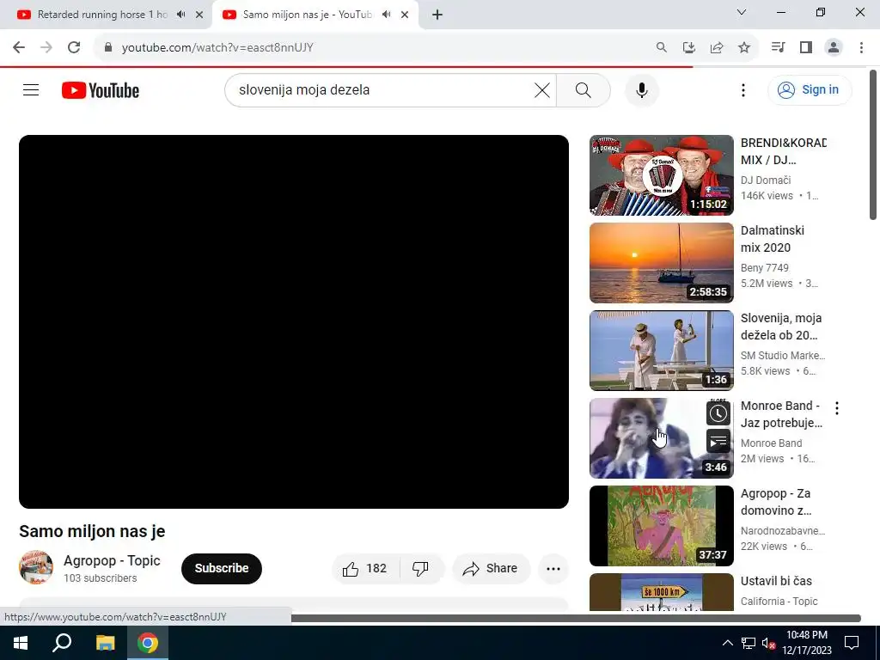This screenshot has width=880, height=660.
Task: Dislike the video with thumbs down
Action: 421,569
